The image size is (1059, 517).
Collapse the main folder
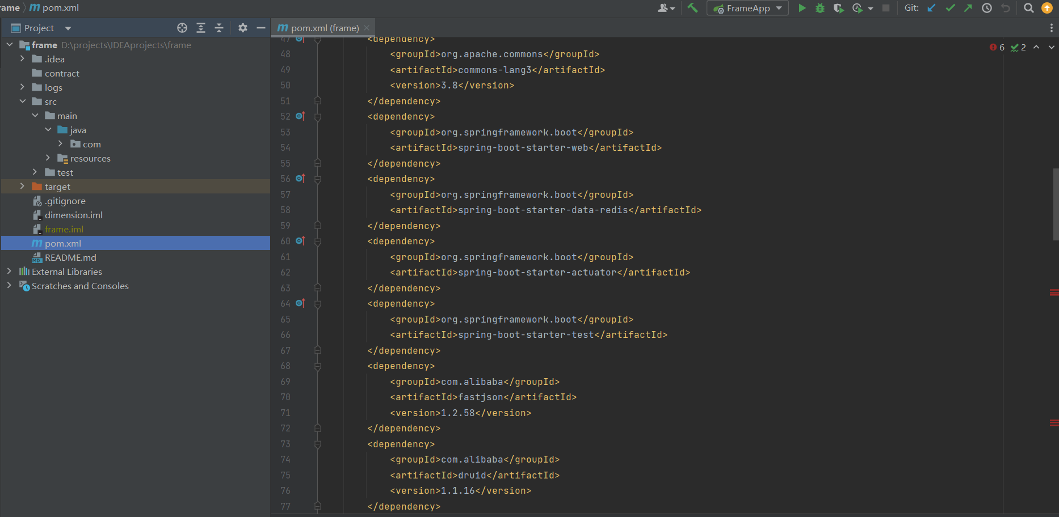(35, 115)
